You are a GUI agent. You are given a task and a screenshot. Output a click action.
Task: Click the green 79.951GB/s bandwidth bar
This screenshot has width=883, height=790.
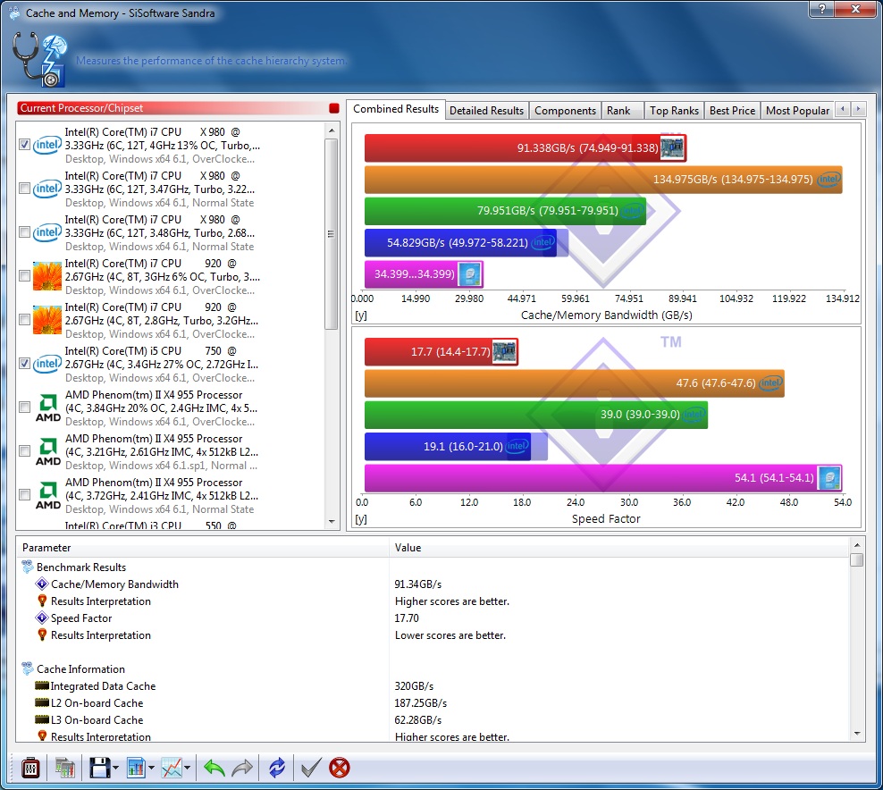tap(505, 211)
